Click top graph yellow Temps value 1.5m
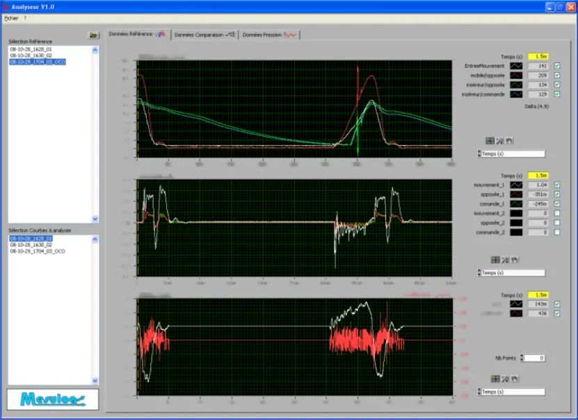 point(538,57)
